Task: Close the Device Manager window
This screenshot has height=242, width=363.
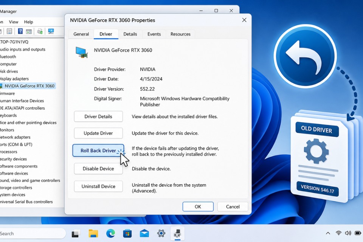Action: coord(231,11)
